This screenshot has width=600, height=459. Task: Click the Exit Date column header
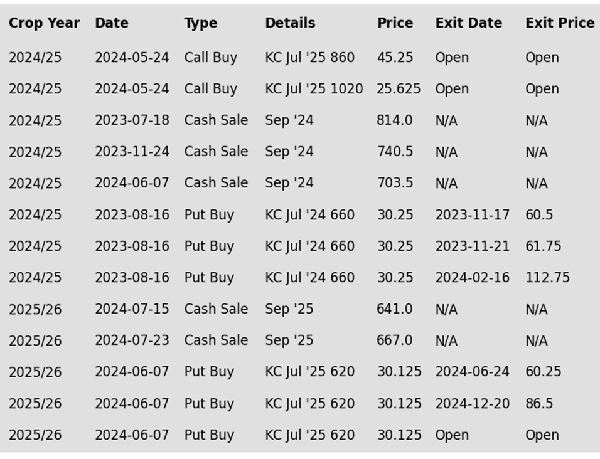(468, 23)
